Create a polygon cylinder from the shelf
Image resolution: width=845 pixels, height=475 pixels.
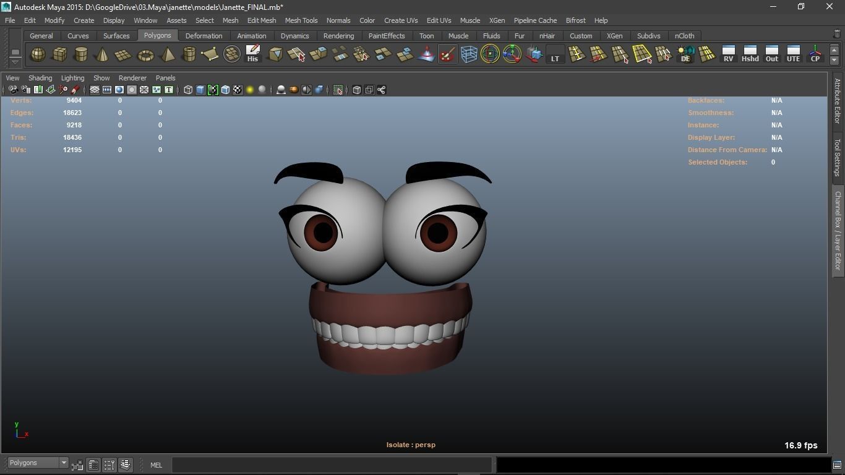click(81, 54)
